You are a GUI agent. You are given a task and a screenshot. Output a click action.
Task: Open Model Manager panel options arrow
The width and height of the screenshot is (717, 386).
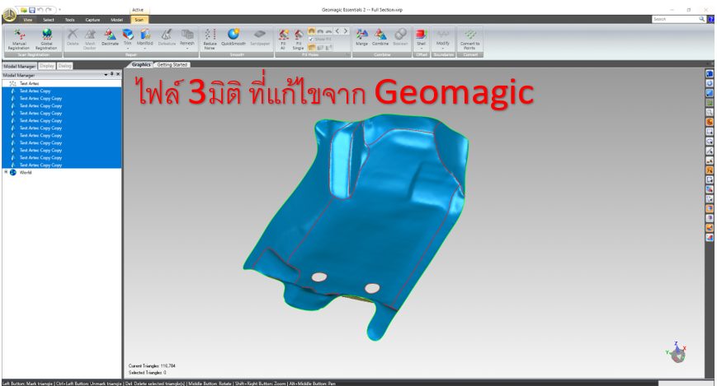click(x=106, y=74)
